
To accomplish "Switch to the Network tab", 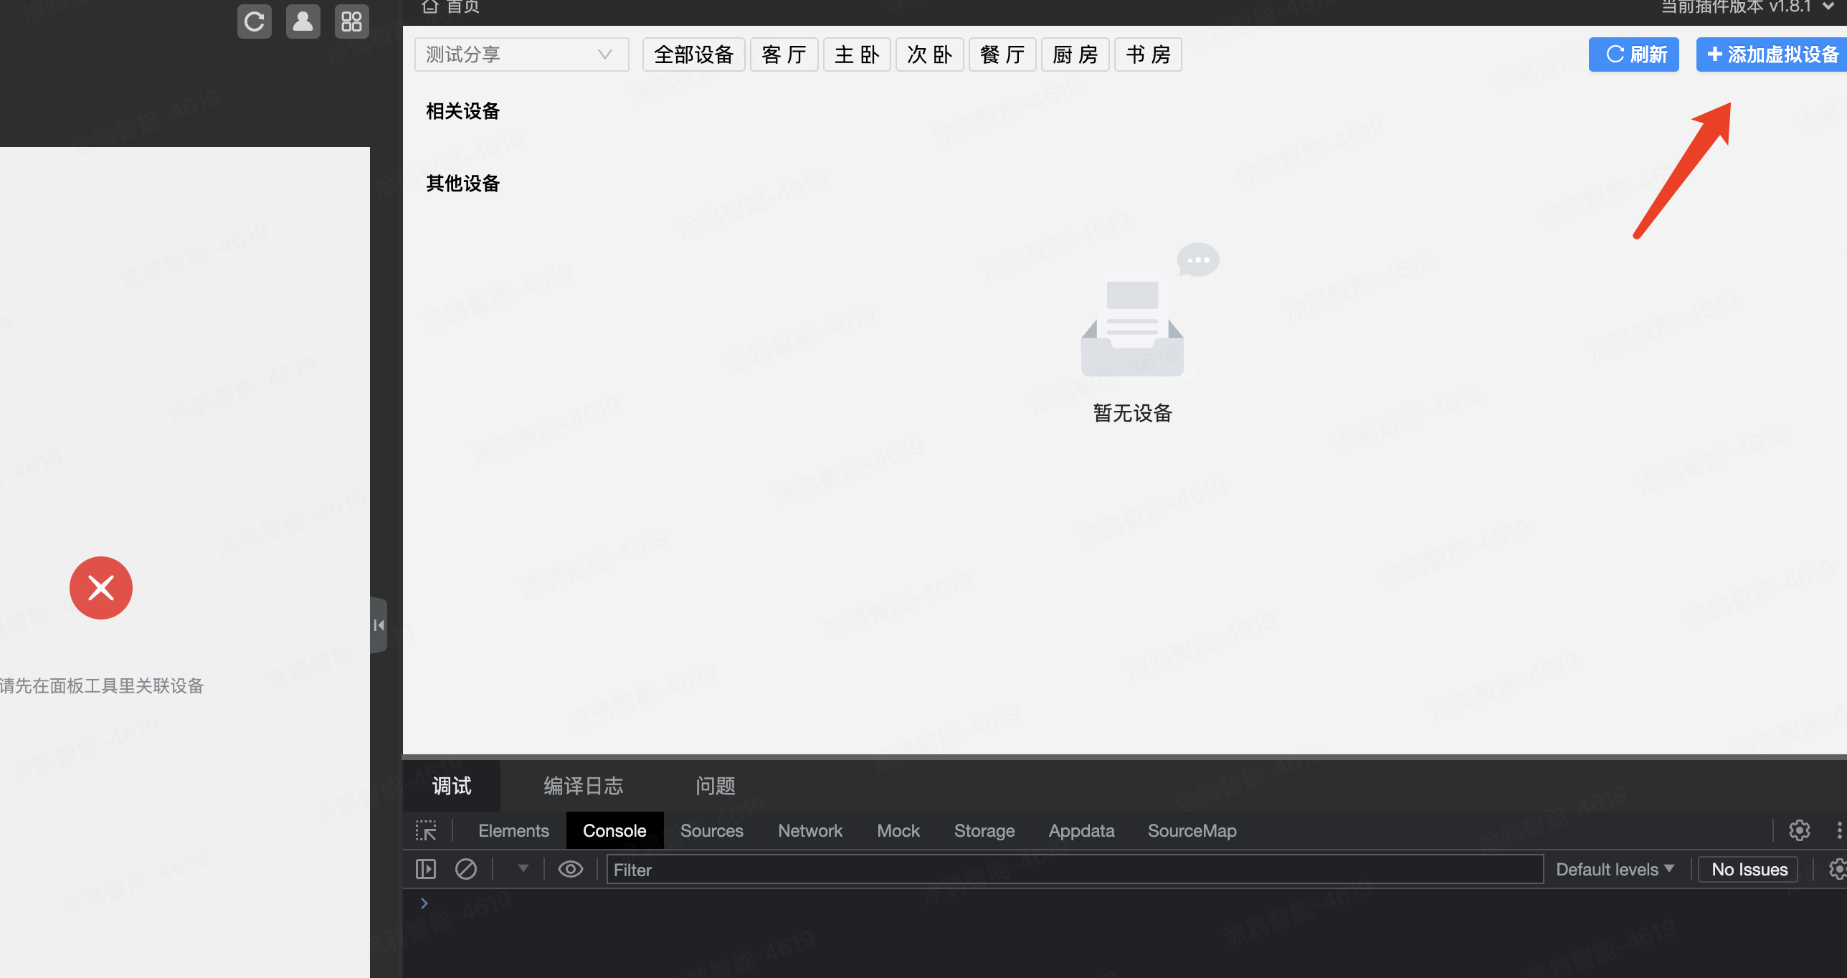I will tap(809, 830).
